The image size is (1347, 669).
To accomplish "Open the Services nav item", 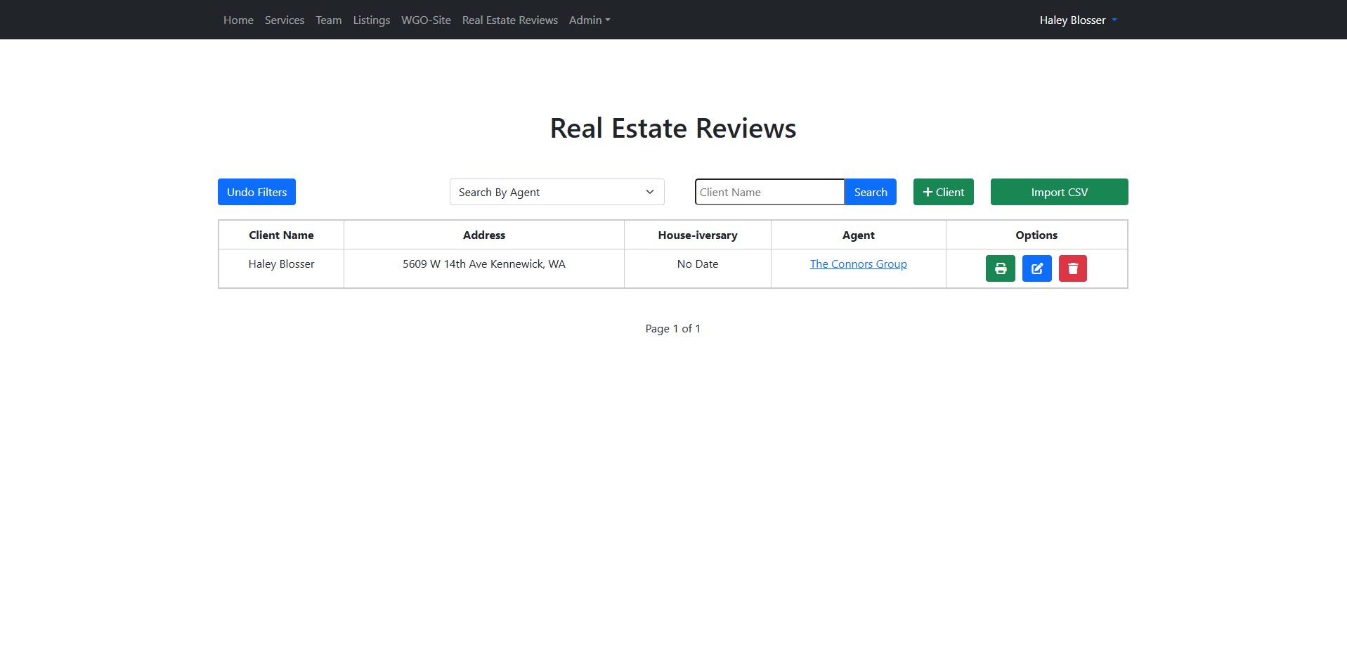I will [x=285, y=20].
